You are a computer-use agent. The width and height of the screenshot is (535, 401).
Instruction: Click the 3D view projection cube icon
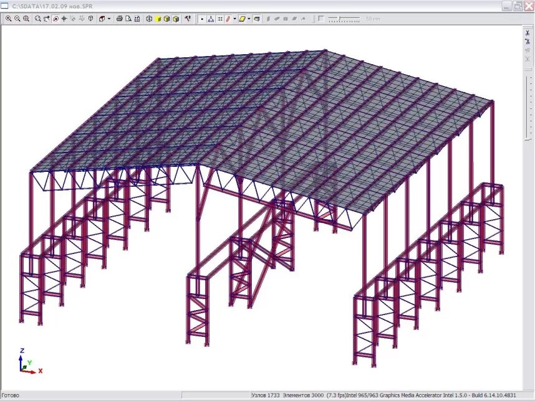pos(102,19)
